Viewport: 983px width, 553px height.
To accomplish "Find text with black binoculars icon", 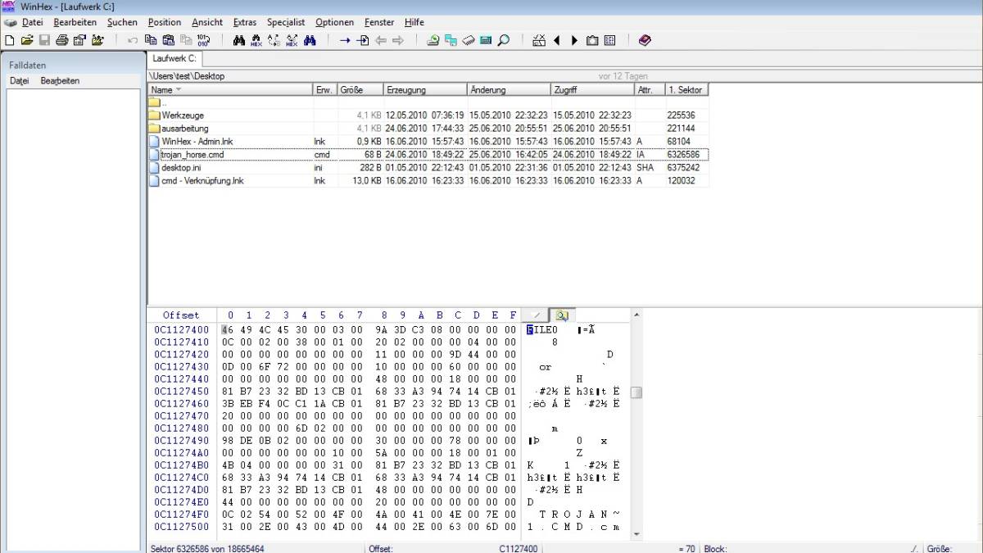I will coord(238,39).
